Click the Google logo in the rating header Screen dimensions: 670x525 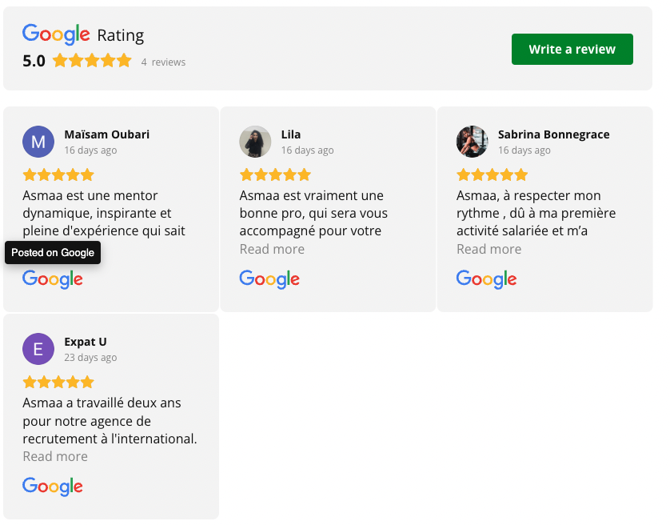pos(56,34)
